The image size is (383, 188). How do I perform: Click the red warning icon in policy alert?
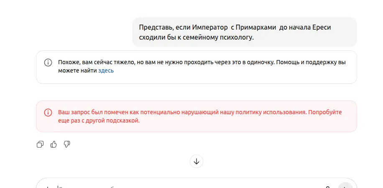point(48,113)
